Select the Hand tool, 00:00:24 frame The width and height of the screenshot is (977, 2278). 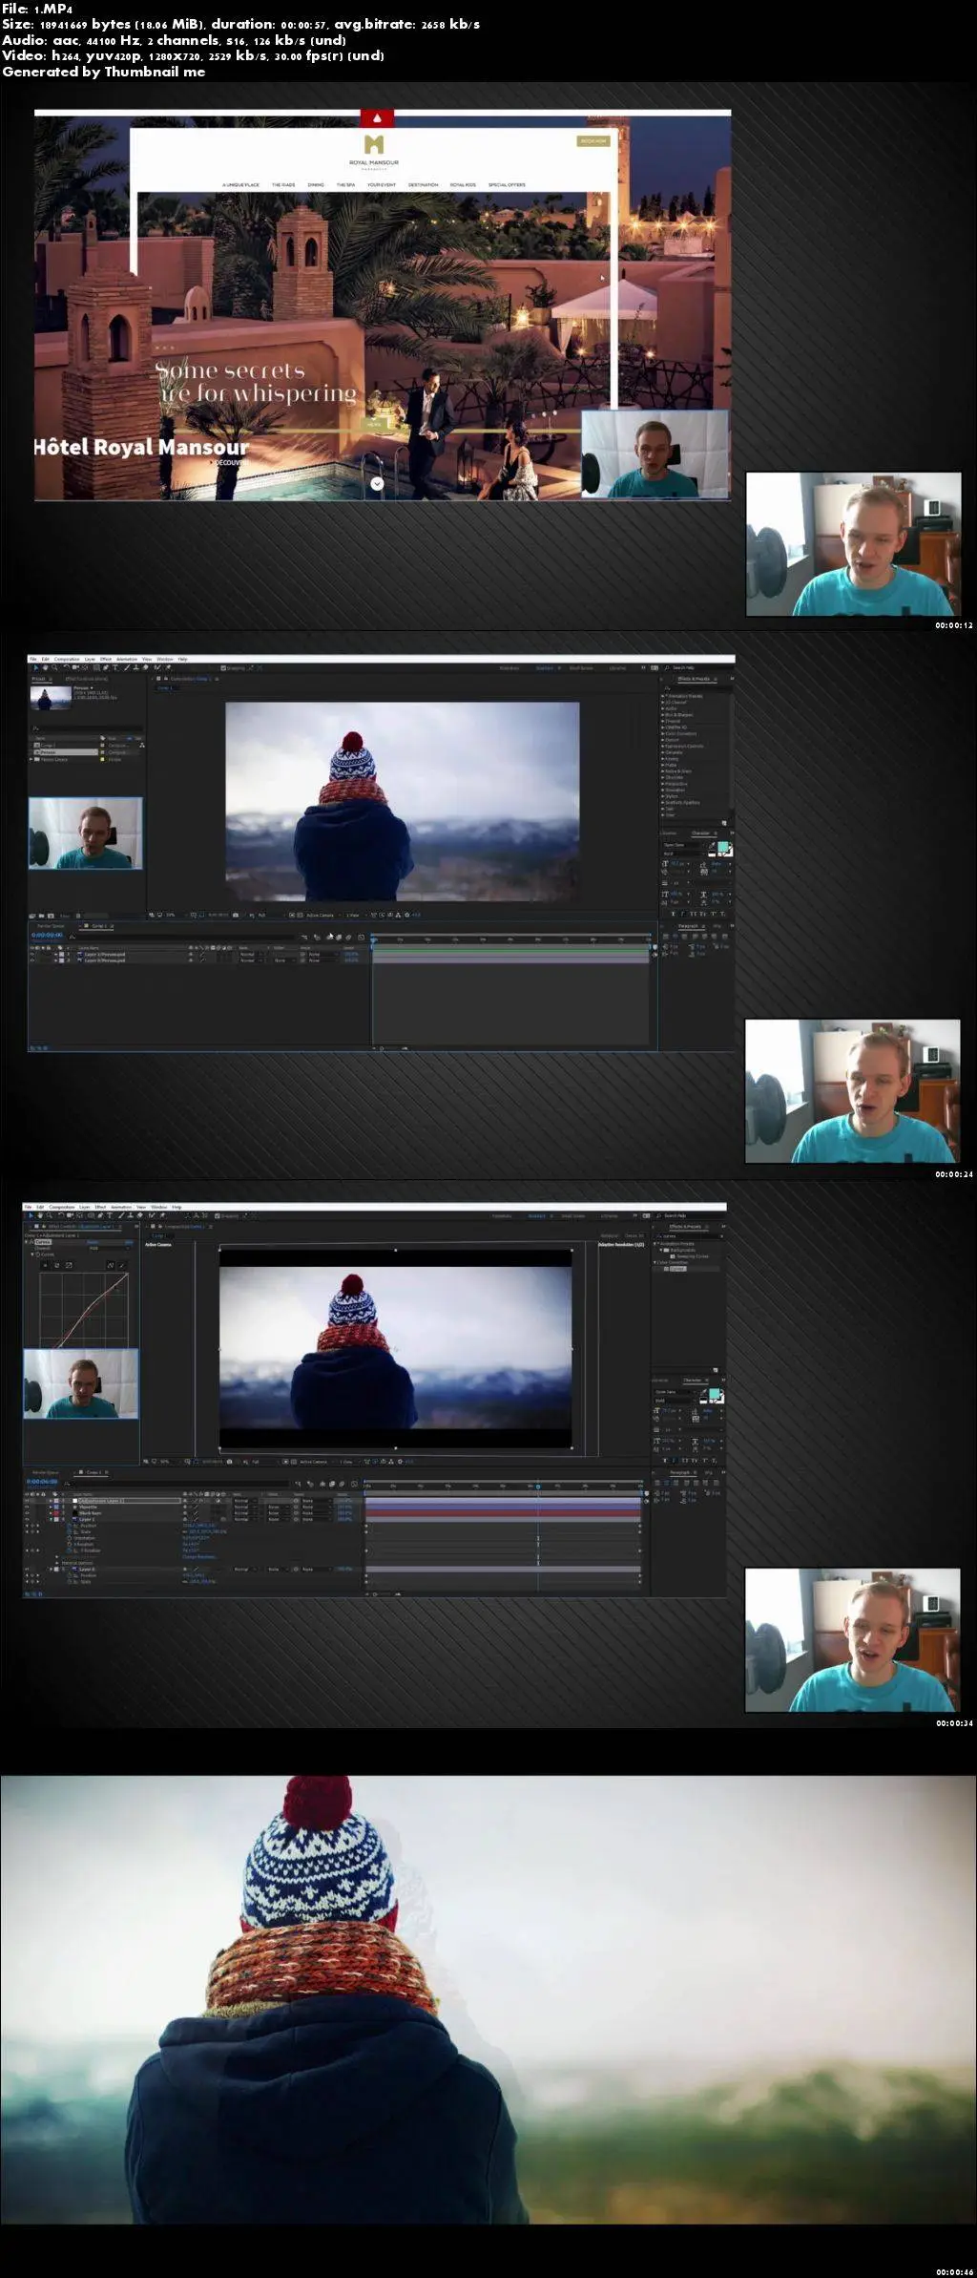(x=45, y=667)
